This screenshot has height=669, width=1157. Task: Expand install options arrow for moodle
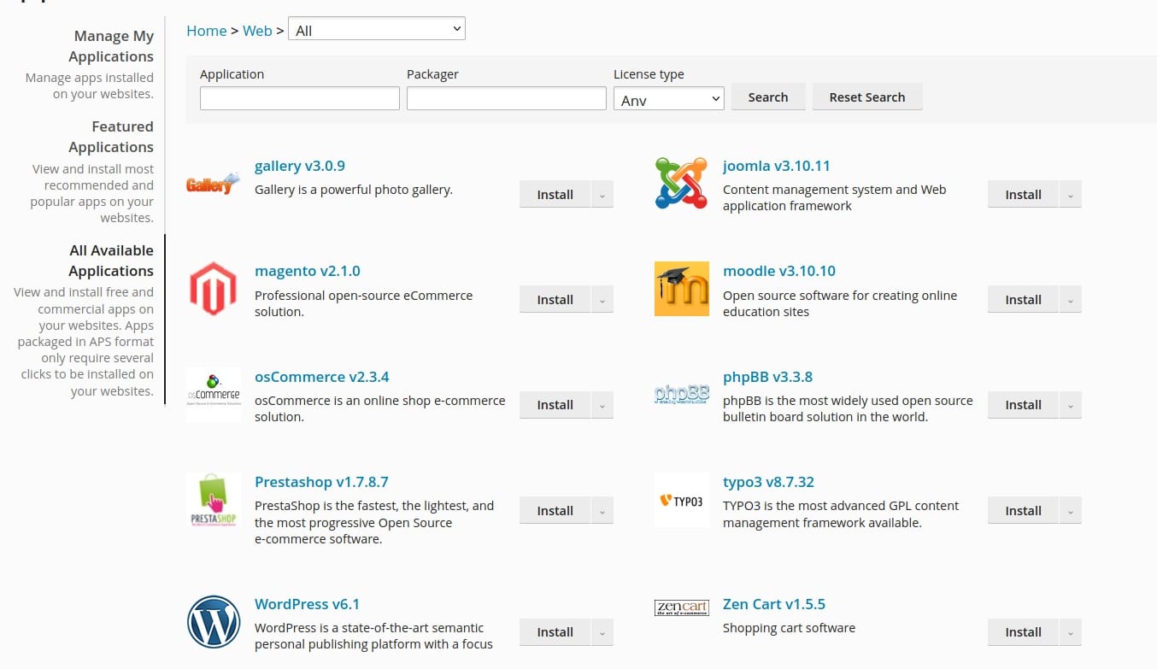click(1070, 300)
